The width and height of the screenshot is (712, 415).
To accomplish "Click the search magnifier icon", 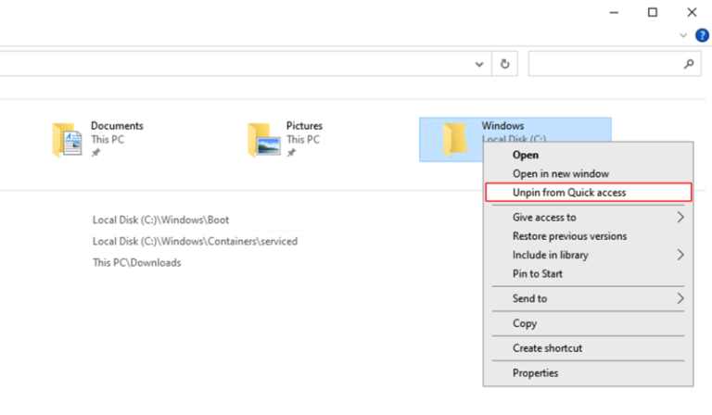I will click(x=689, y=64).
